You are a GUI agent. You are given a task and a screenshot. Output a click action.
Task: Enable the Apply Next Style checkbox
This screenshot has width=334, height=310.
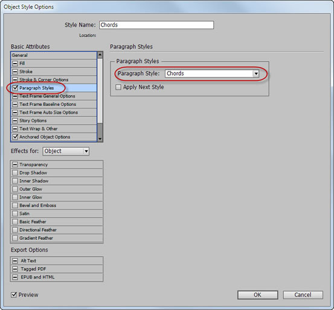(x=118, y=87)
